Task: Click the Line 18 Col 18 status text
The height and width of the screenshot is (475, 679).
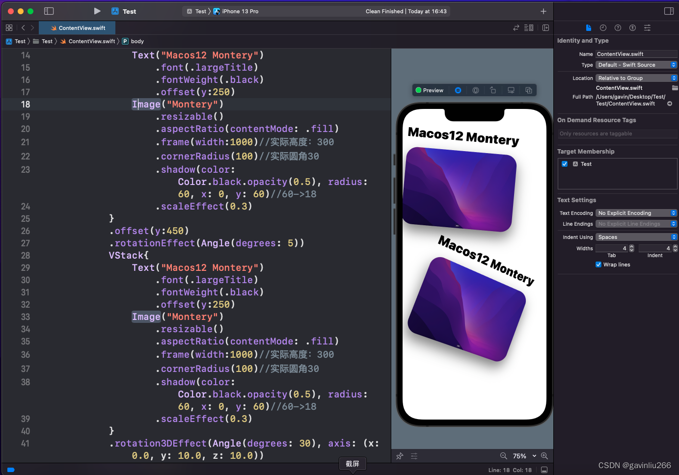Action: (x=510, y=470)
